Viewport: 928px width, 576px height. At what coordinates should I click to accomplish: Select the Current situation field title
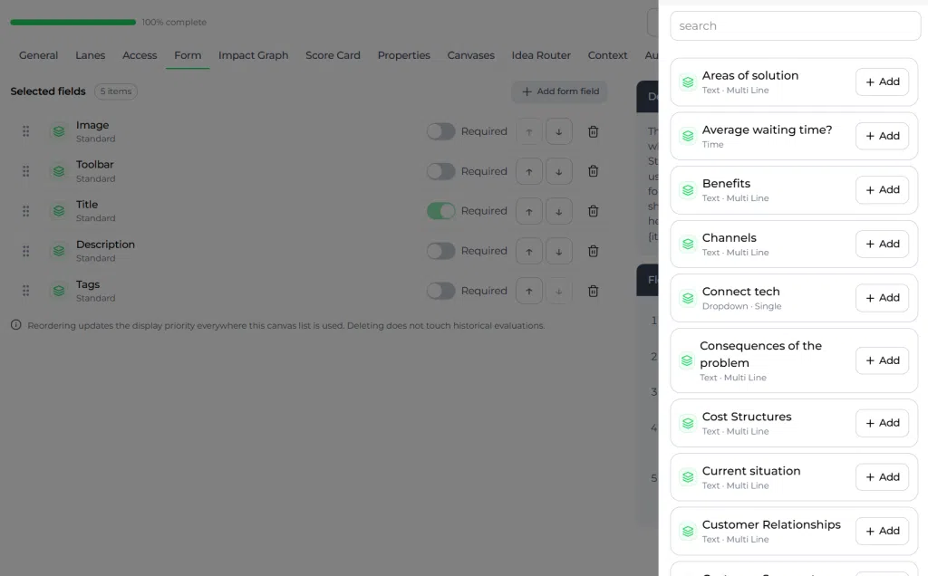click(751, 471)
